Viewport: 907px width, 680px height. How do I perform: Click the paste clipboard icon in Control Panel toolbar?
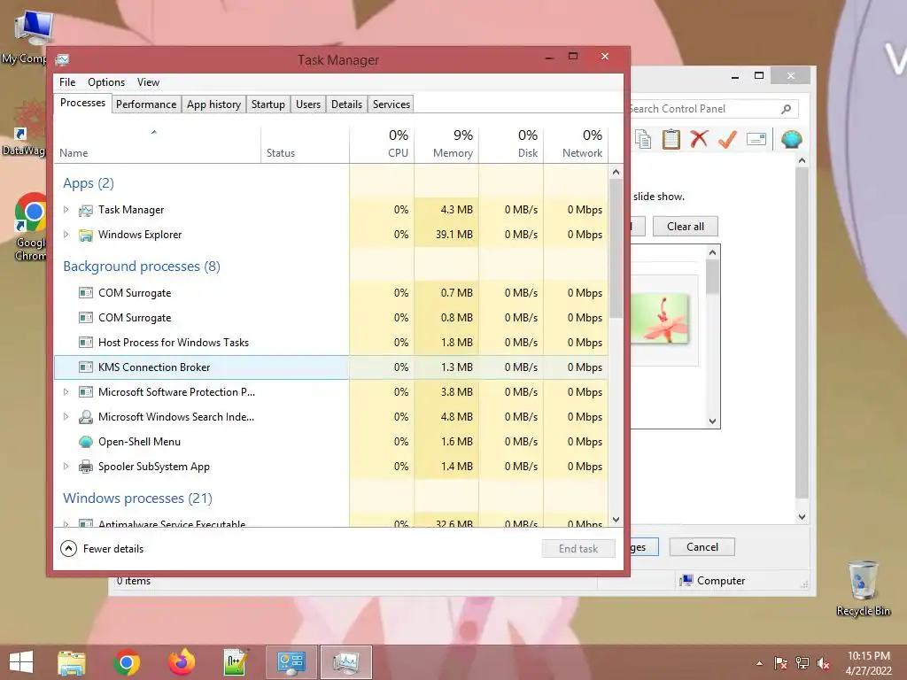[x=671, y=139]
